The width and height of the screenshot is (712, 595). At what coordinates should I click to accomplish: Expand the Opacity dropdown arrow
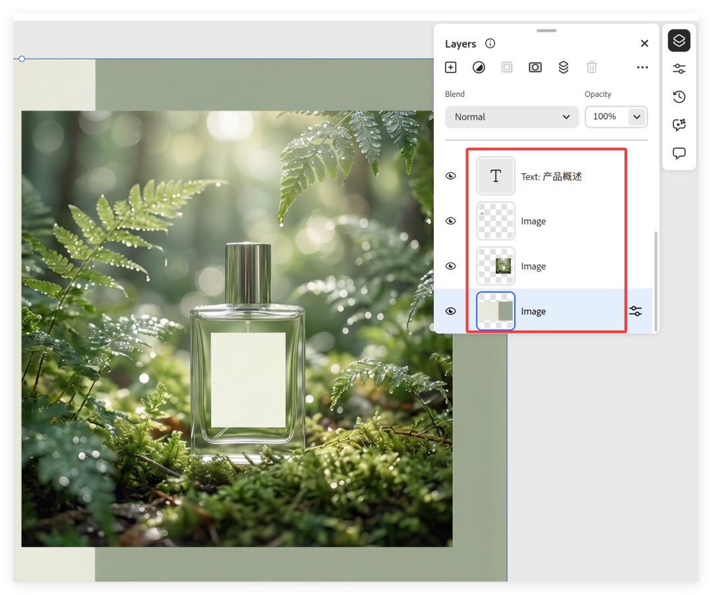(x=636, y=117)
